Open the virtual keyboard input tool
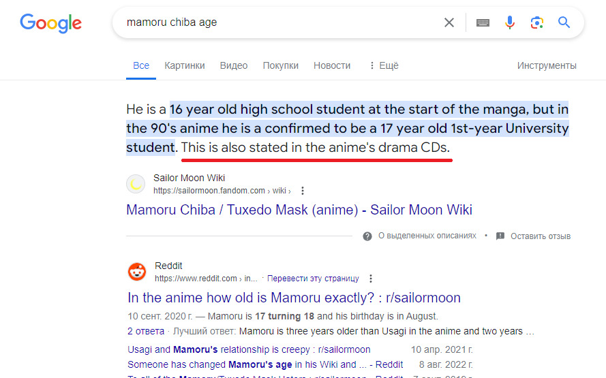 [x=483, y=22]
